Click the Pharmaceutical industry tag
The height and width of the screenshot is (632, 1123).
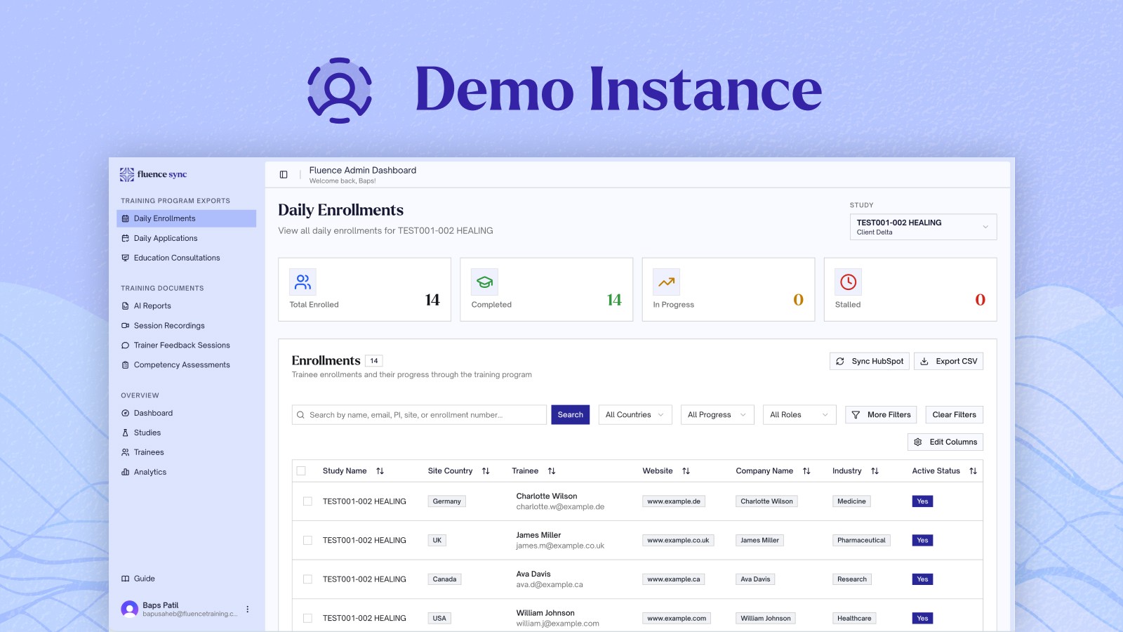pyautogui.click(x=861, y=541)
